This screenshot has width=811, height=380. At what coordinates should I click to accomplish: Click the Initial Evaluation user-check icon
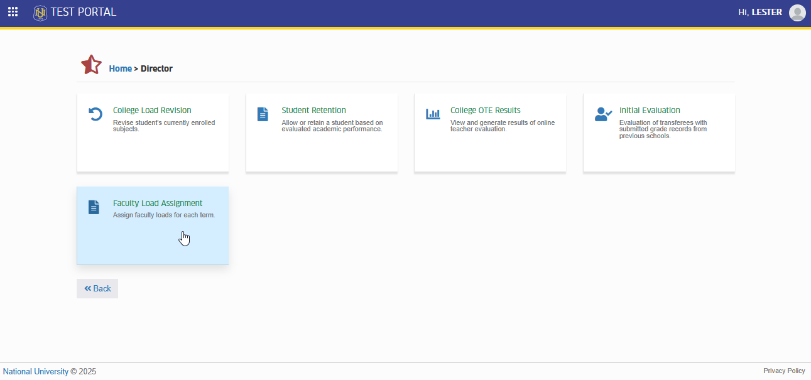pyautogui.click(x=603, y=114)
